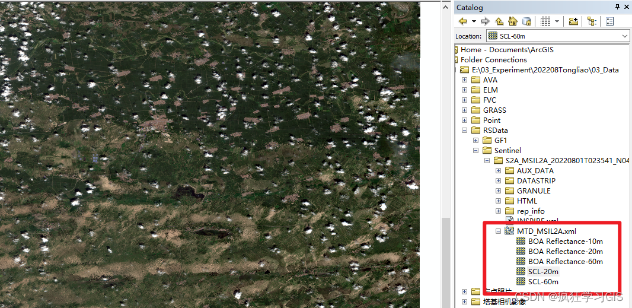Expand the GRASS folder
Screen dimensions: 632x308
click(464, 110)
